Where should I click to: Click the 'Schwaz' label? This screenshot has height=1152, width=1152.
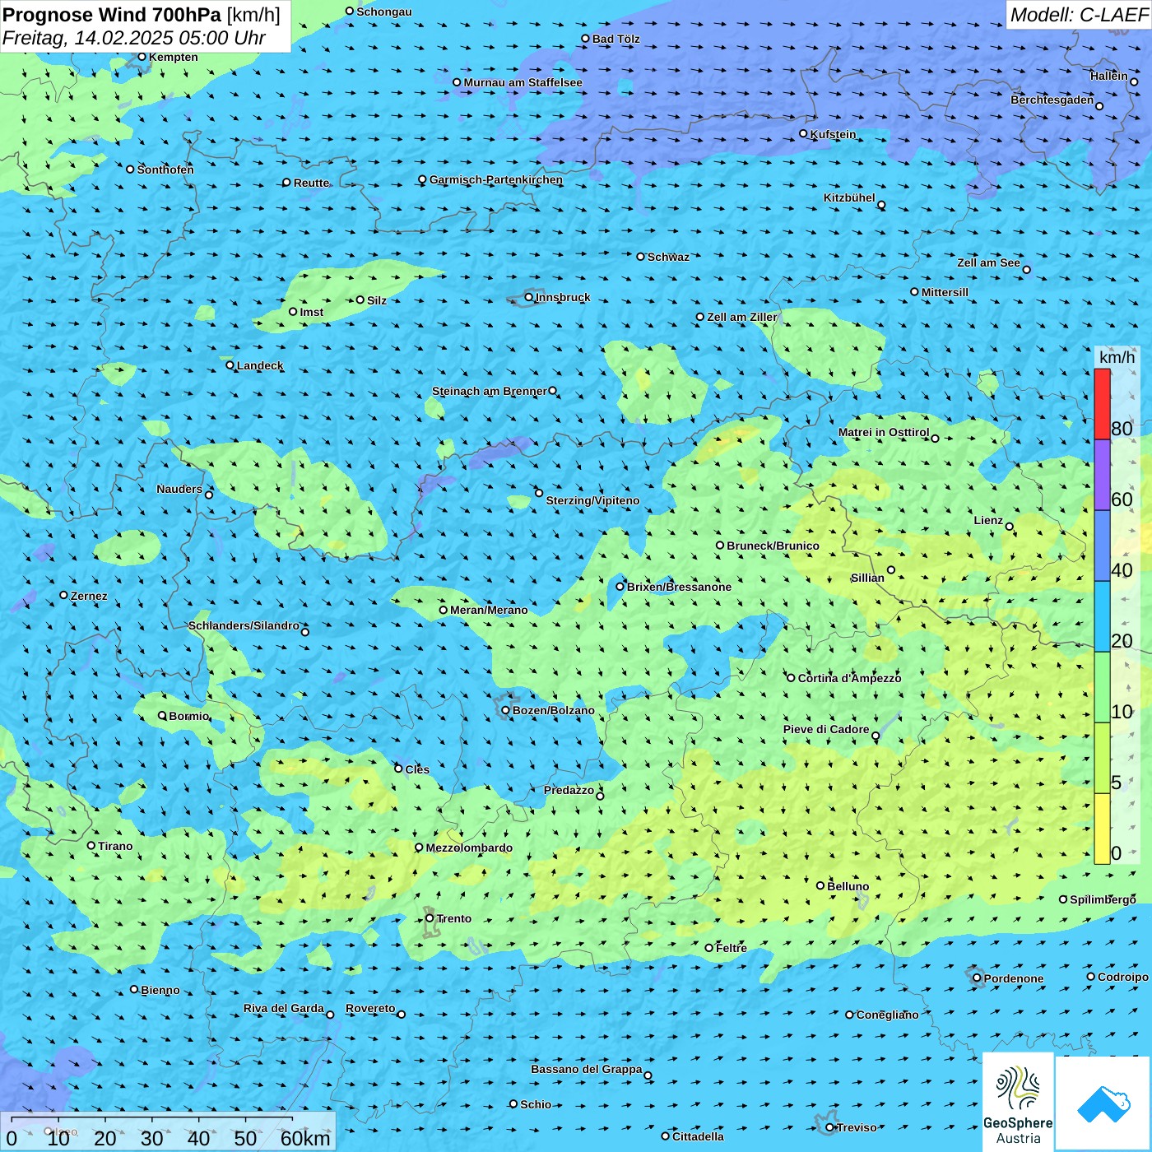coord(669,257)
